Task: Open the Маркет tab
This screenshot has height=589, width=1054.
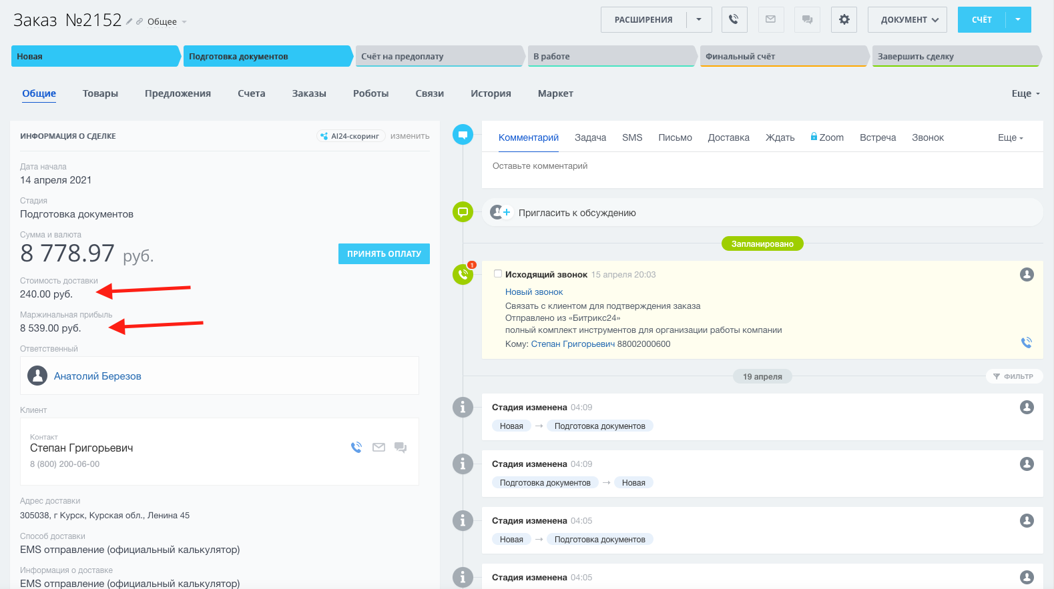Action: [x=555, y=93]
